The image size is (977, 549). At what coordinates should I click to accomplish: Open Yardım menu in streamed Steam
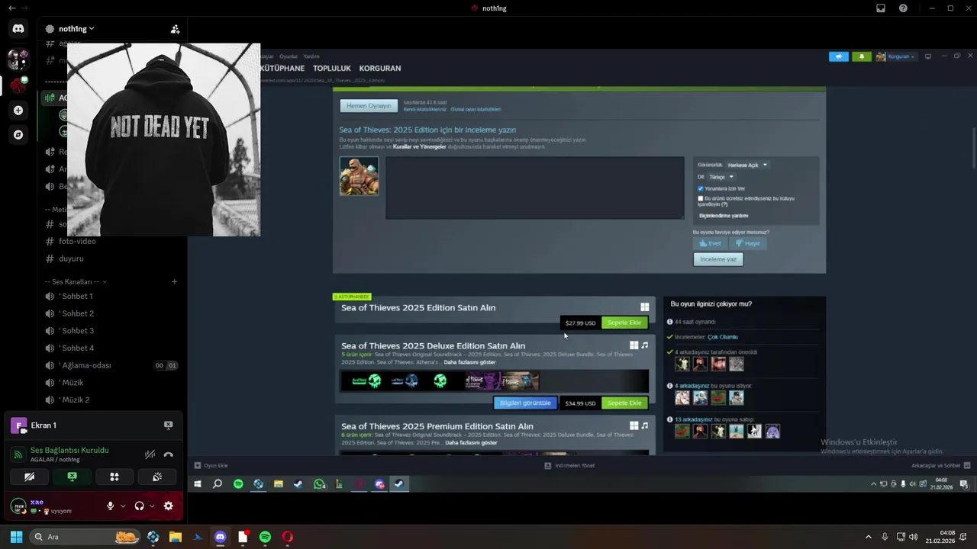(x=311, y=56)
